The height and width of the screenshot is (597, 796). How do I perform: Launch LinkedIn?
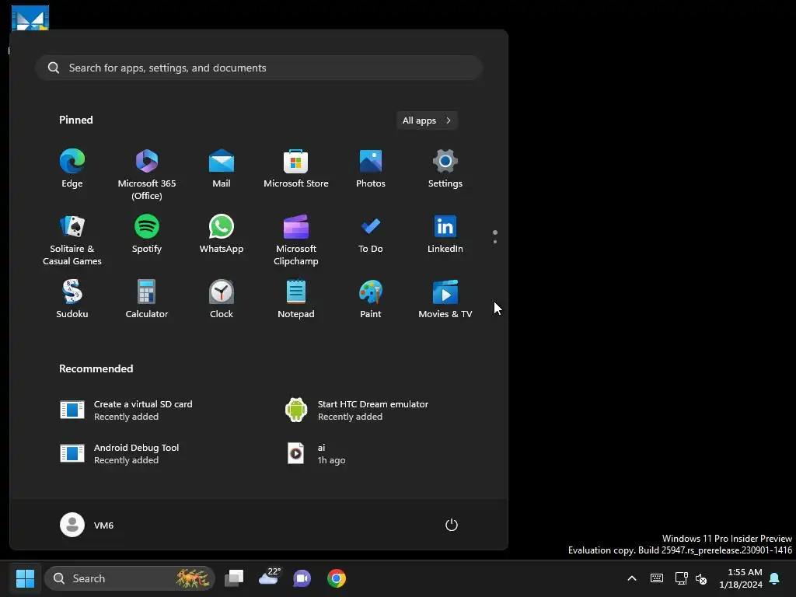click(445, 235)
